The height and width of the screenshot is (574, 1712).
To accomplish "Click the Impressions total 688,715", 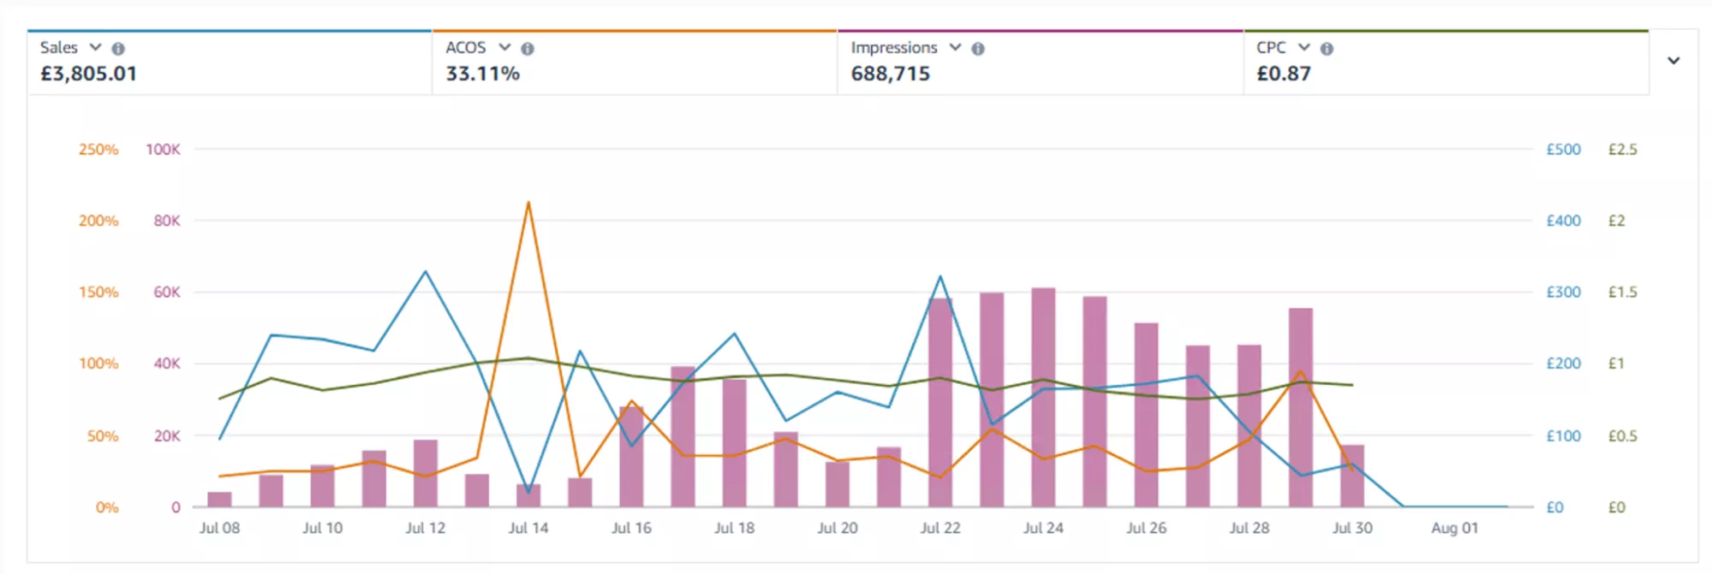I will (x=890, y=74).
